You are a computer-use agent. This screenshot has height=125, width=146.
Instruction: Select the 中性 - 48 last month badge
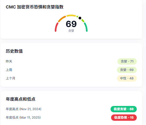127,78
